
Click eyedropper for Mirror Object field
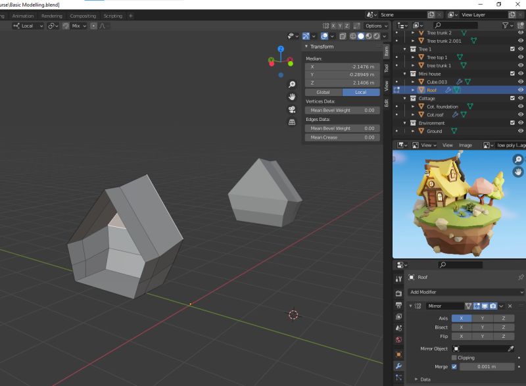[x=511, y=349]
